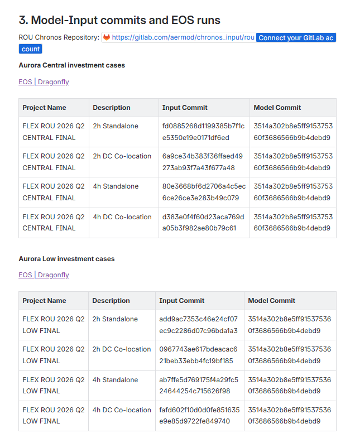Select the Description header in Low table

point(122,301)
